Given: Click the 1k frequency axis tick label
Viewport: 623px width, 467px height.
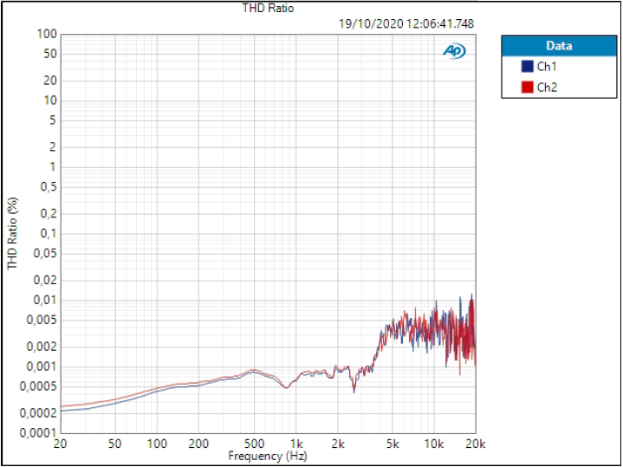Looking at the screenshot, I should coord(296,444).
